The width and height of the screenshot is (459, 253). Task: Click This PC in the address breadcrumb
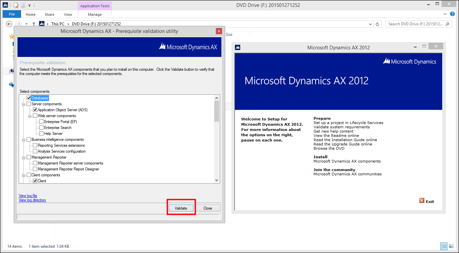[58, 24]
